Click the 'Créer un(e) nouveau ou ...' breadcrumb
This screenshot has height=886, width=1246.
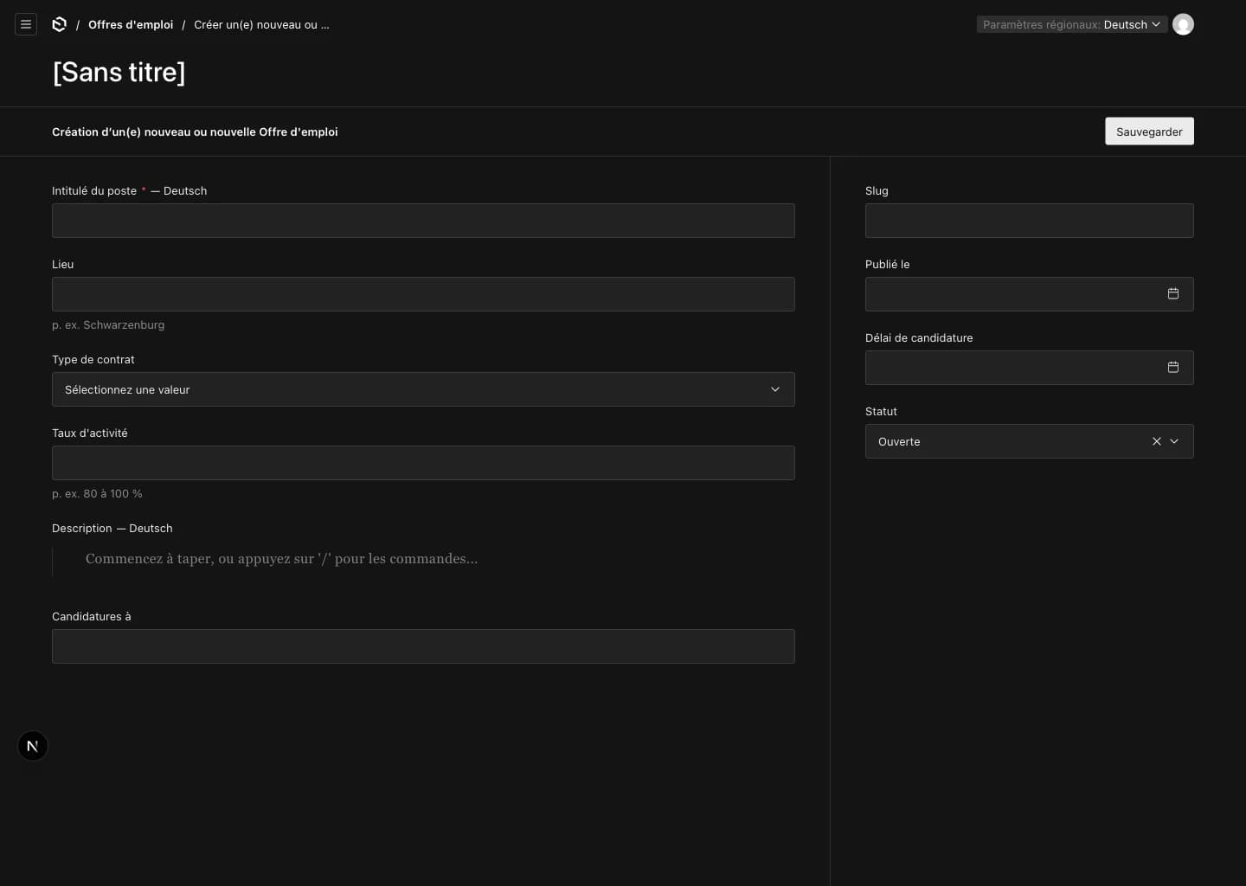pyautogui.click(x=261, y=25)
